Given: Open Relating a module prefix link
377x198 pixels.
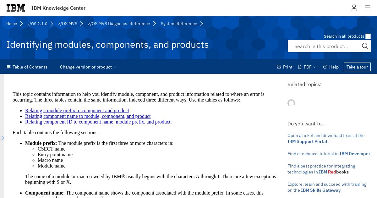Looking at the screenshot, I should (x=77, y=111).
